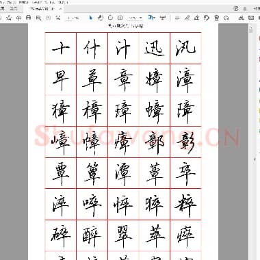Click the character 碎 cell

[x=61, y=235]
